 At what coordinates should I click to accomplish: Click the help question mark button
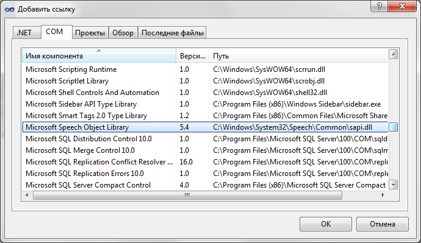click(x=379, y=6)
